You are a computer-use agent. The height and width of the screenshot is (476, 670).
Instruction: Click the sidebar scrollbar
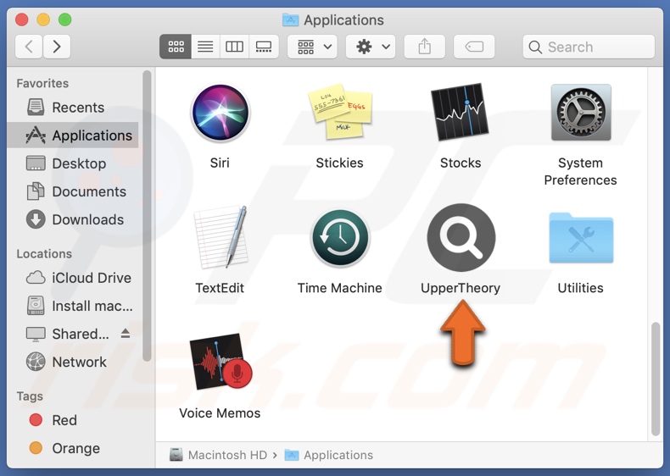tap(147, 216)
